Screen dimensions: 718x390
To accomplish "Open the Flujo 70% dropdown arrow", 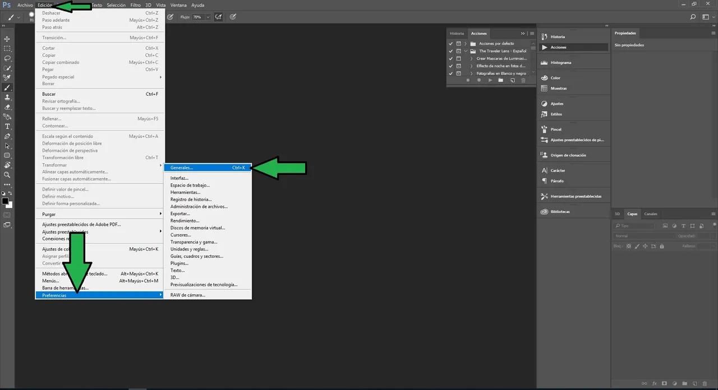I will 208,17.
